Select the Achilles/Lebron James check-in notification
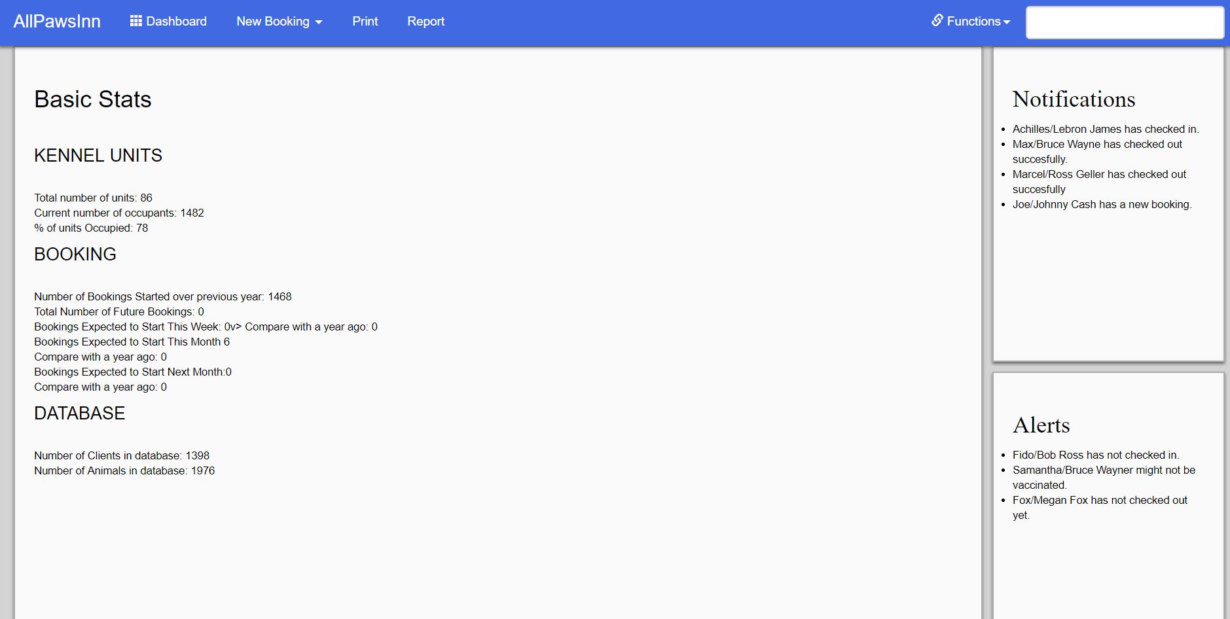1230x619 pixels. point(1105,130)
